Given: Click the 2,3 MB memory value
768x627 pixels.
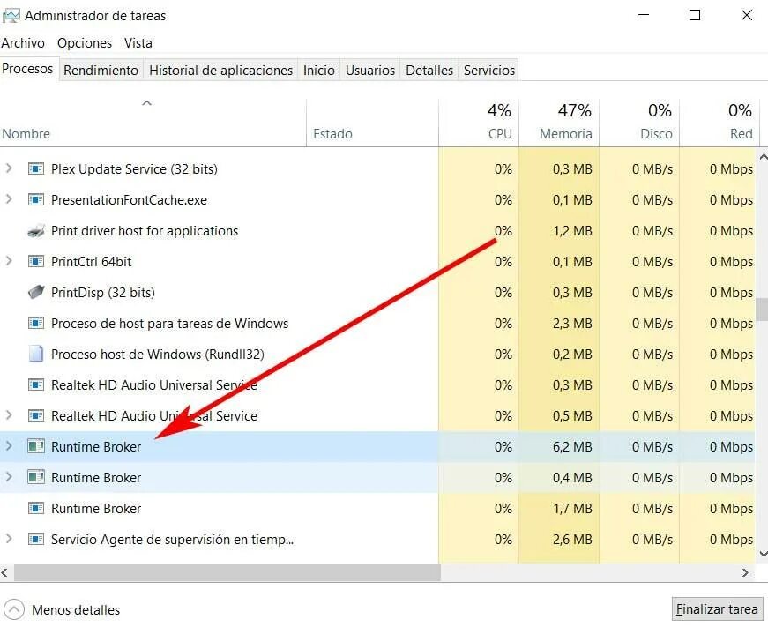Looking at the screenshot, I should point(572,324).
